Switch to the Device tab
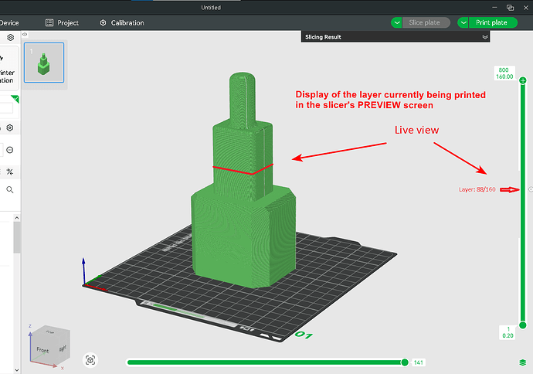The width and height of the screenshot is (533, 374). click(x=9, y=22)
